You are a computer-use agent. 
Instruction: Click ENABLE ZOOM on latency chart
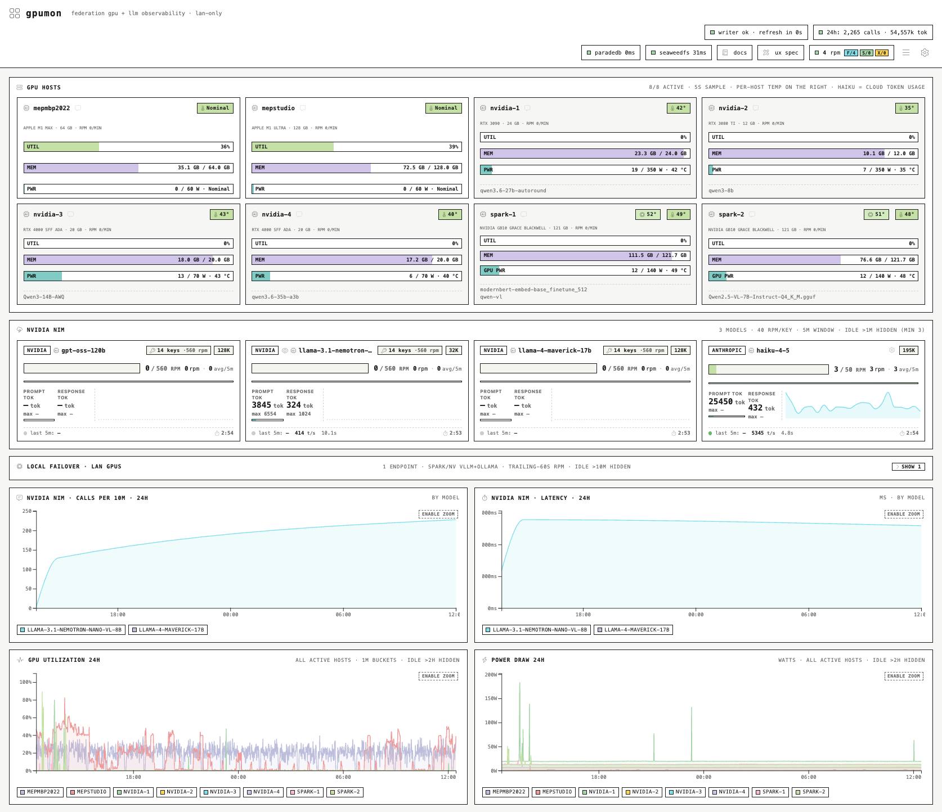903,514
